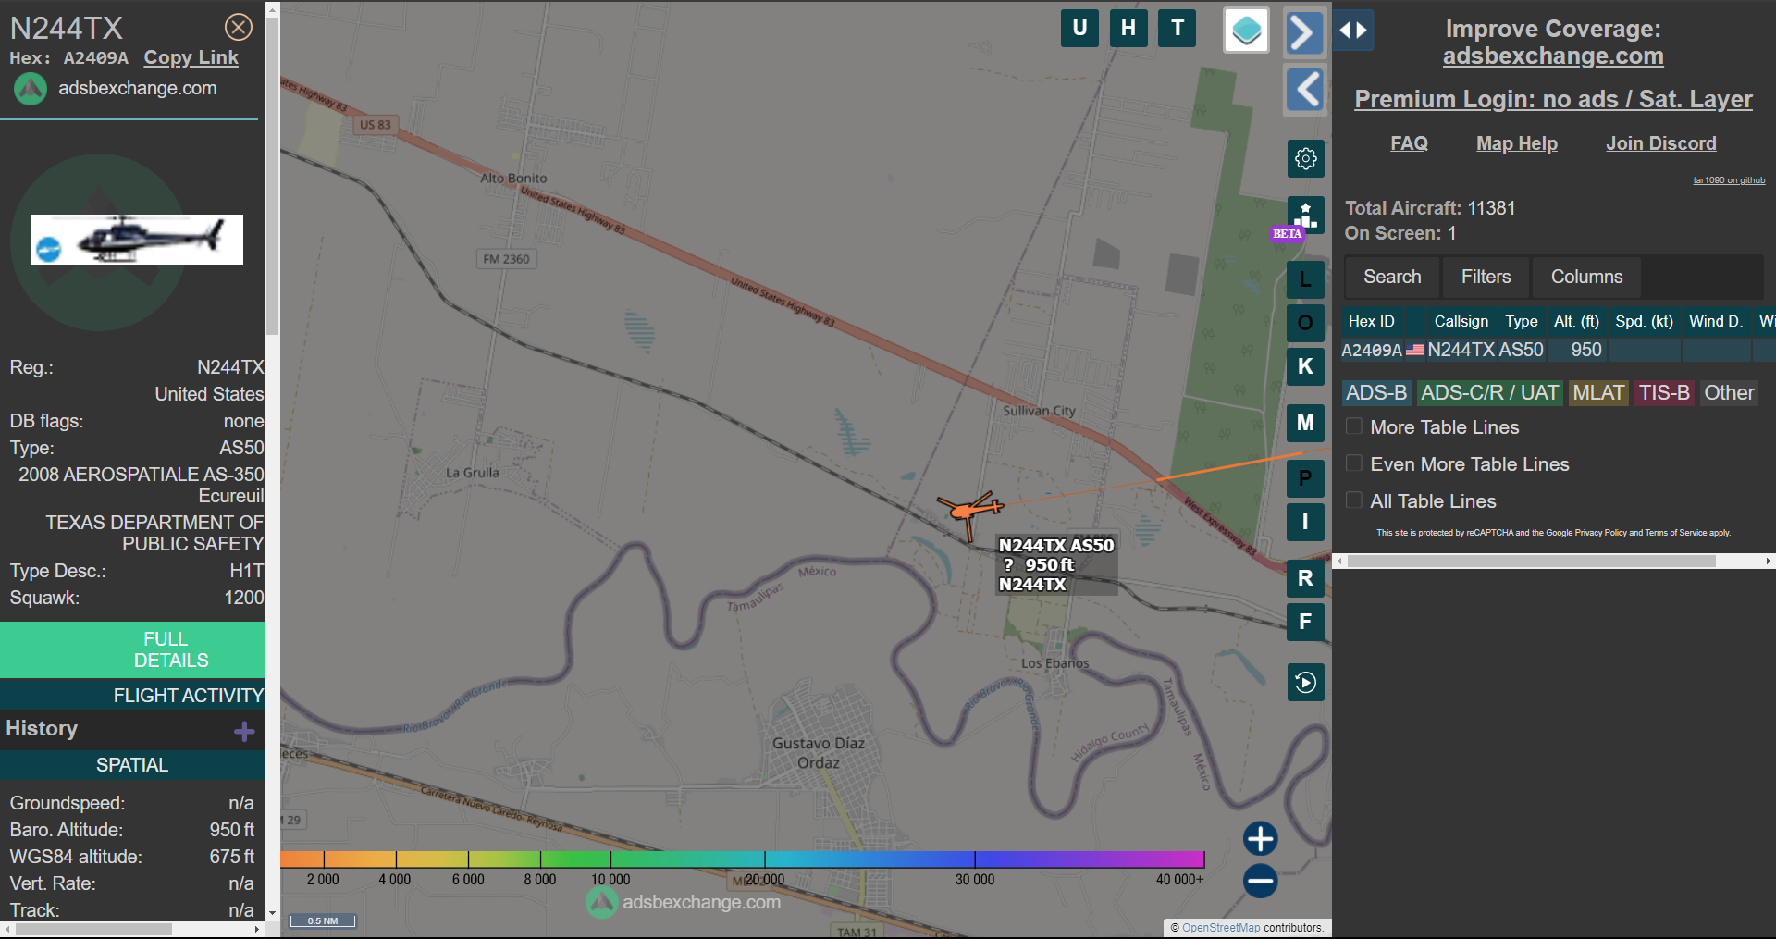Image resolution: width=1776 pixels, height=939 pixels.
Task: Open the tar1090 on github link
Action: coord(1729,180)
